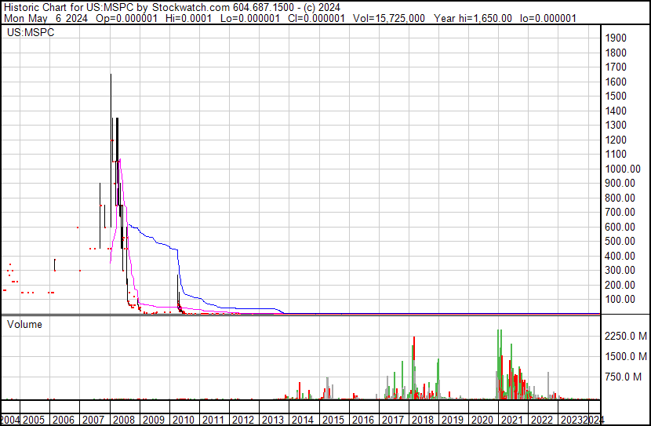Image resolution: width=651 pixels, height=426 pixels.
Task: Click the 1900 price axis label
Action: pyautogui.click(x=616, y=38)
